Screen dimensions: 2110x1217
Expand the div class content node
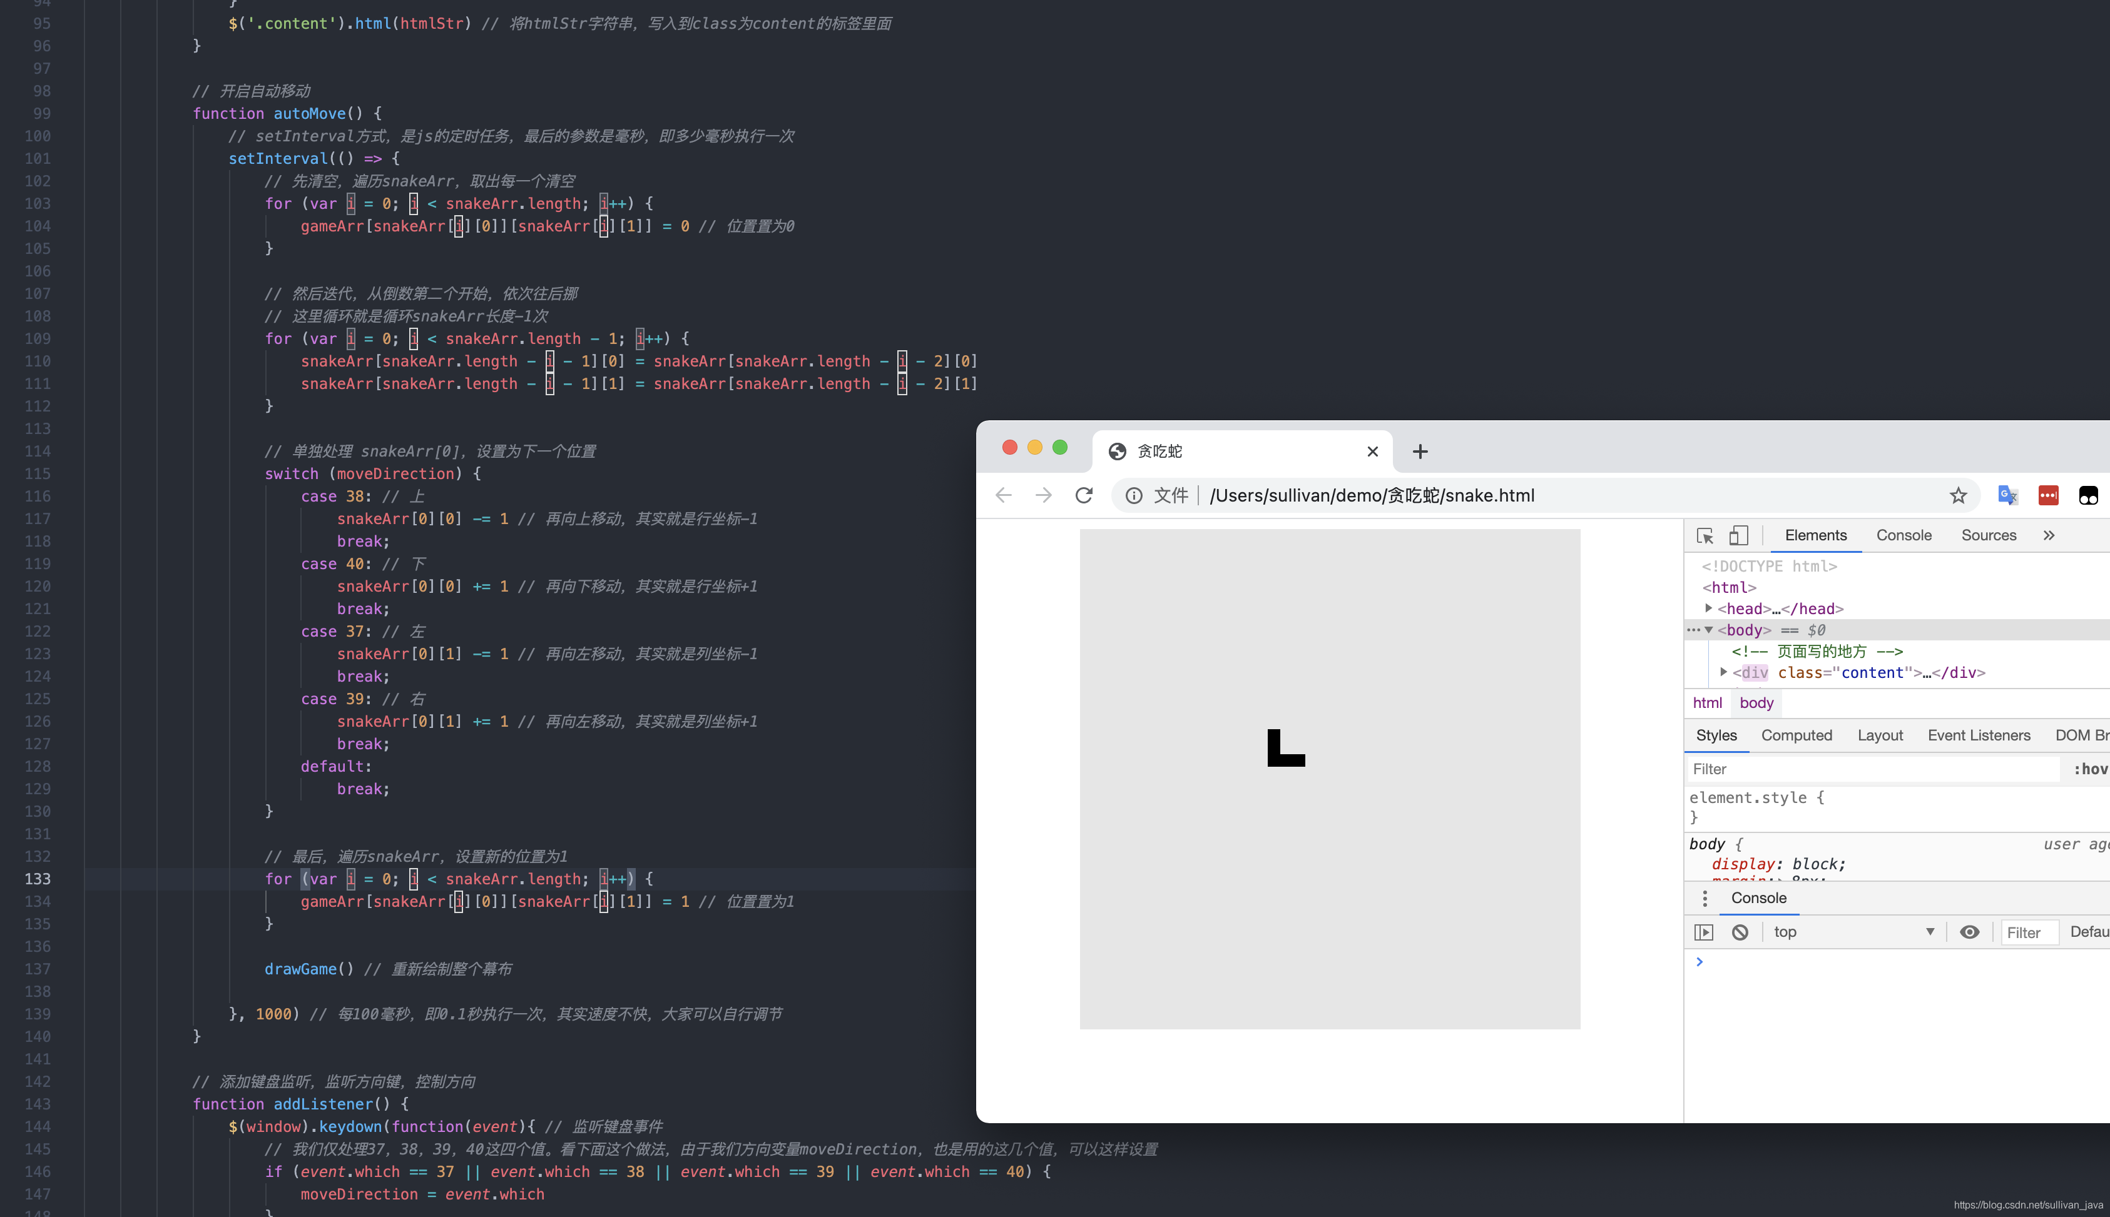pyautogui.click(x=1724, y=672)
